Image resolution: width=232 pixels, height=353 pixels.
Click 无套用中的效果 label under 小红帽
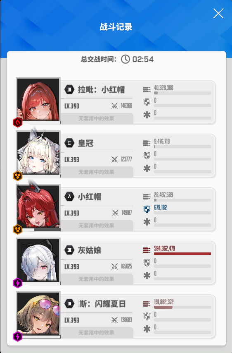pos(96,226)
